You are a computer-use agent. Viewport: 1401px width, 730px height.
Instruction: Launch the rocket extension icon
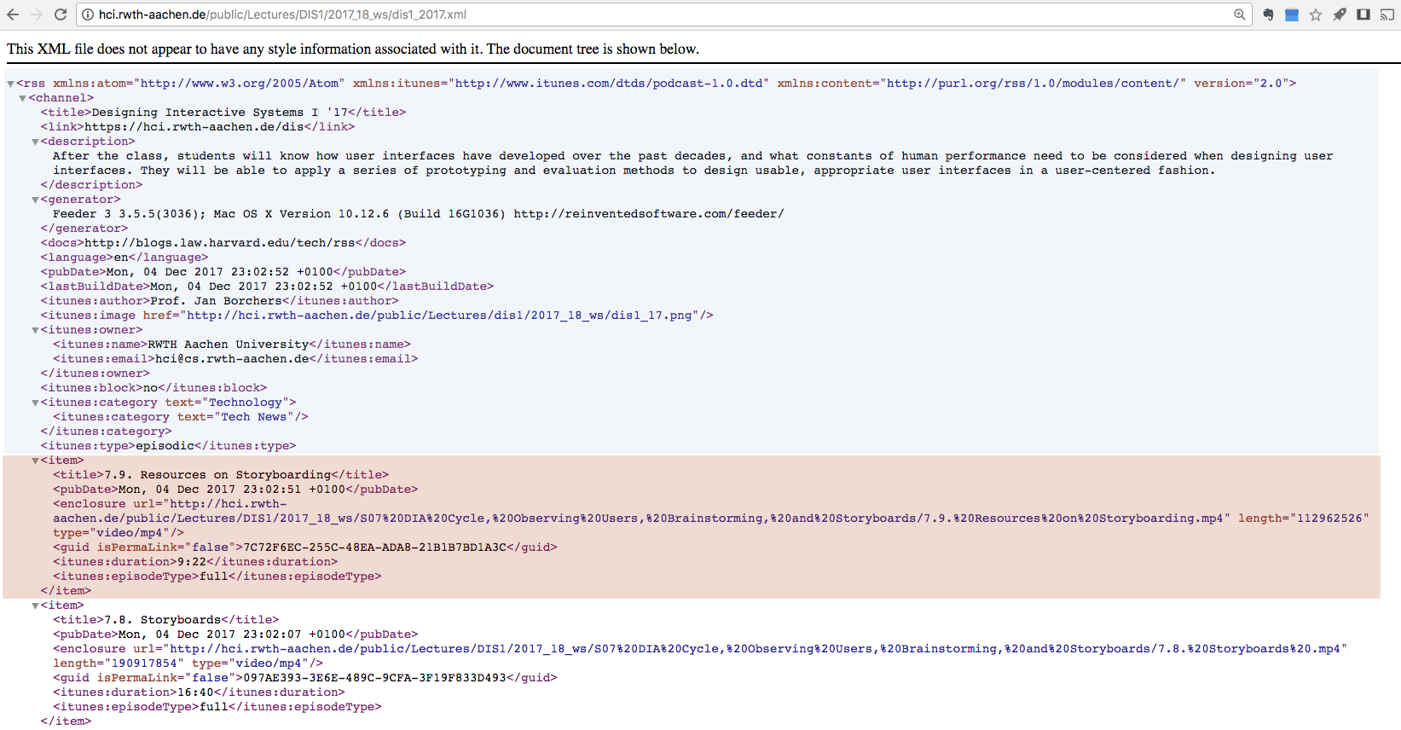pos(1340,14)
